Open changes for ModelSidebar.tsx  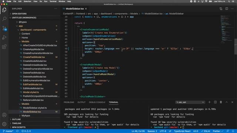221,9
